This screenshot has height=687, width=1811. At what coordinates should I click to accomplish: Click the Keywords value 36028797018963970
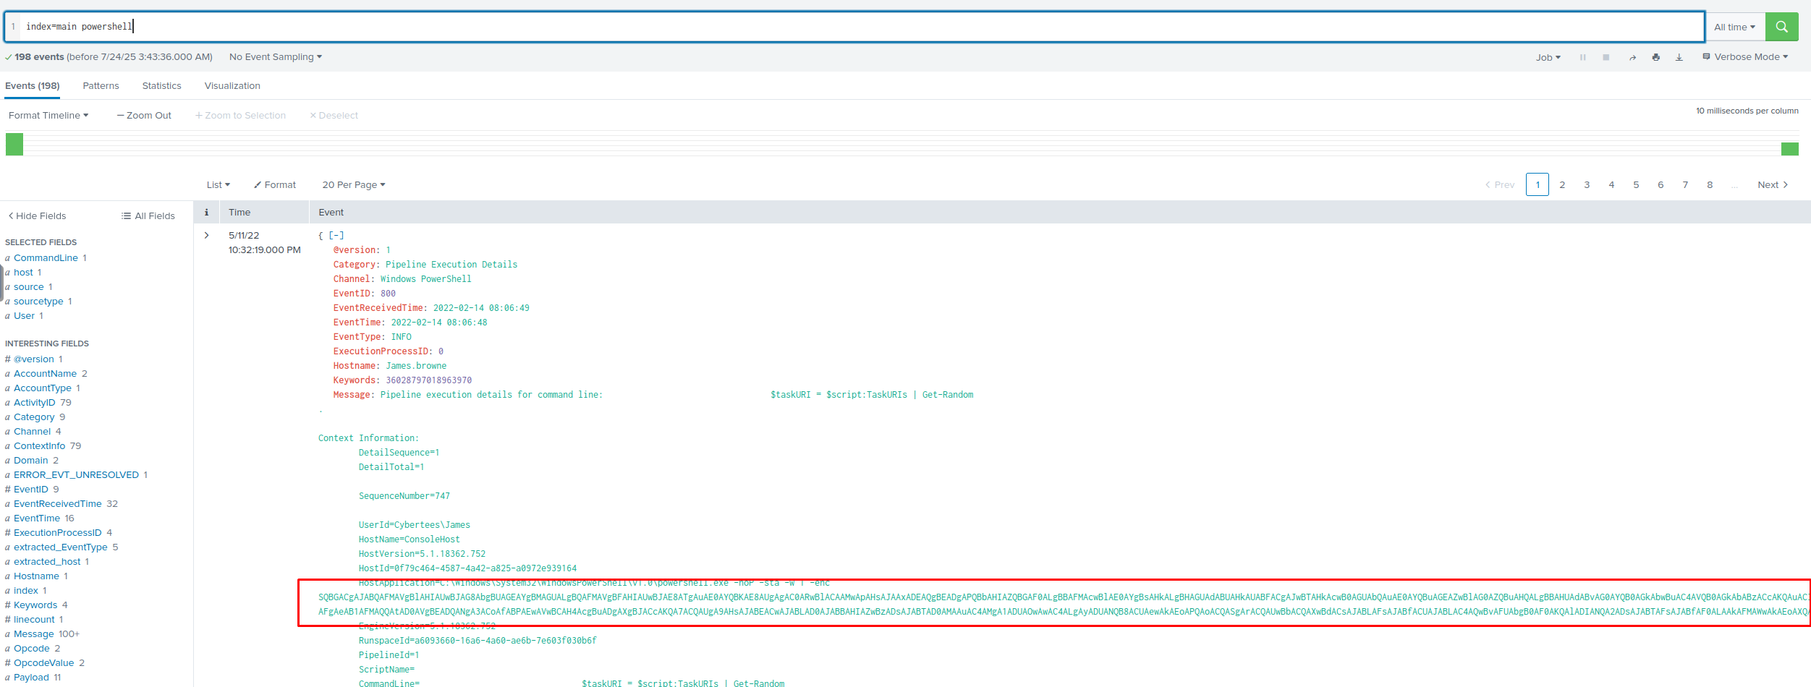click(x=428, y=380)
